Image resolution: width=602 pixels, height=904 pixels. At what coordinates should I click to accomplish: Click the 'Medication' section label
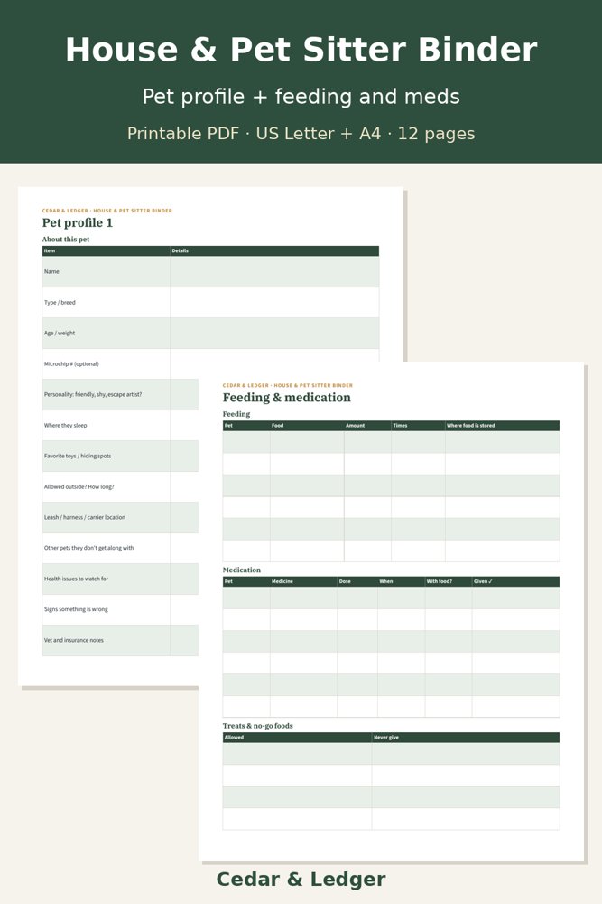(242, 570)
